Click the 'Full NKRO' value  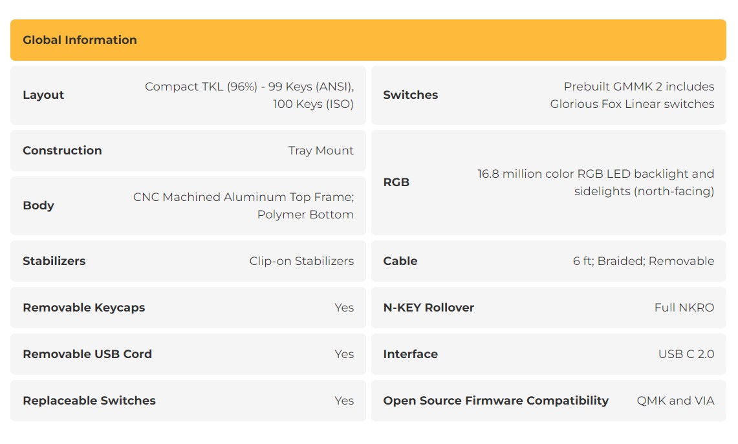click(x=684, y=308)
